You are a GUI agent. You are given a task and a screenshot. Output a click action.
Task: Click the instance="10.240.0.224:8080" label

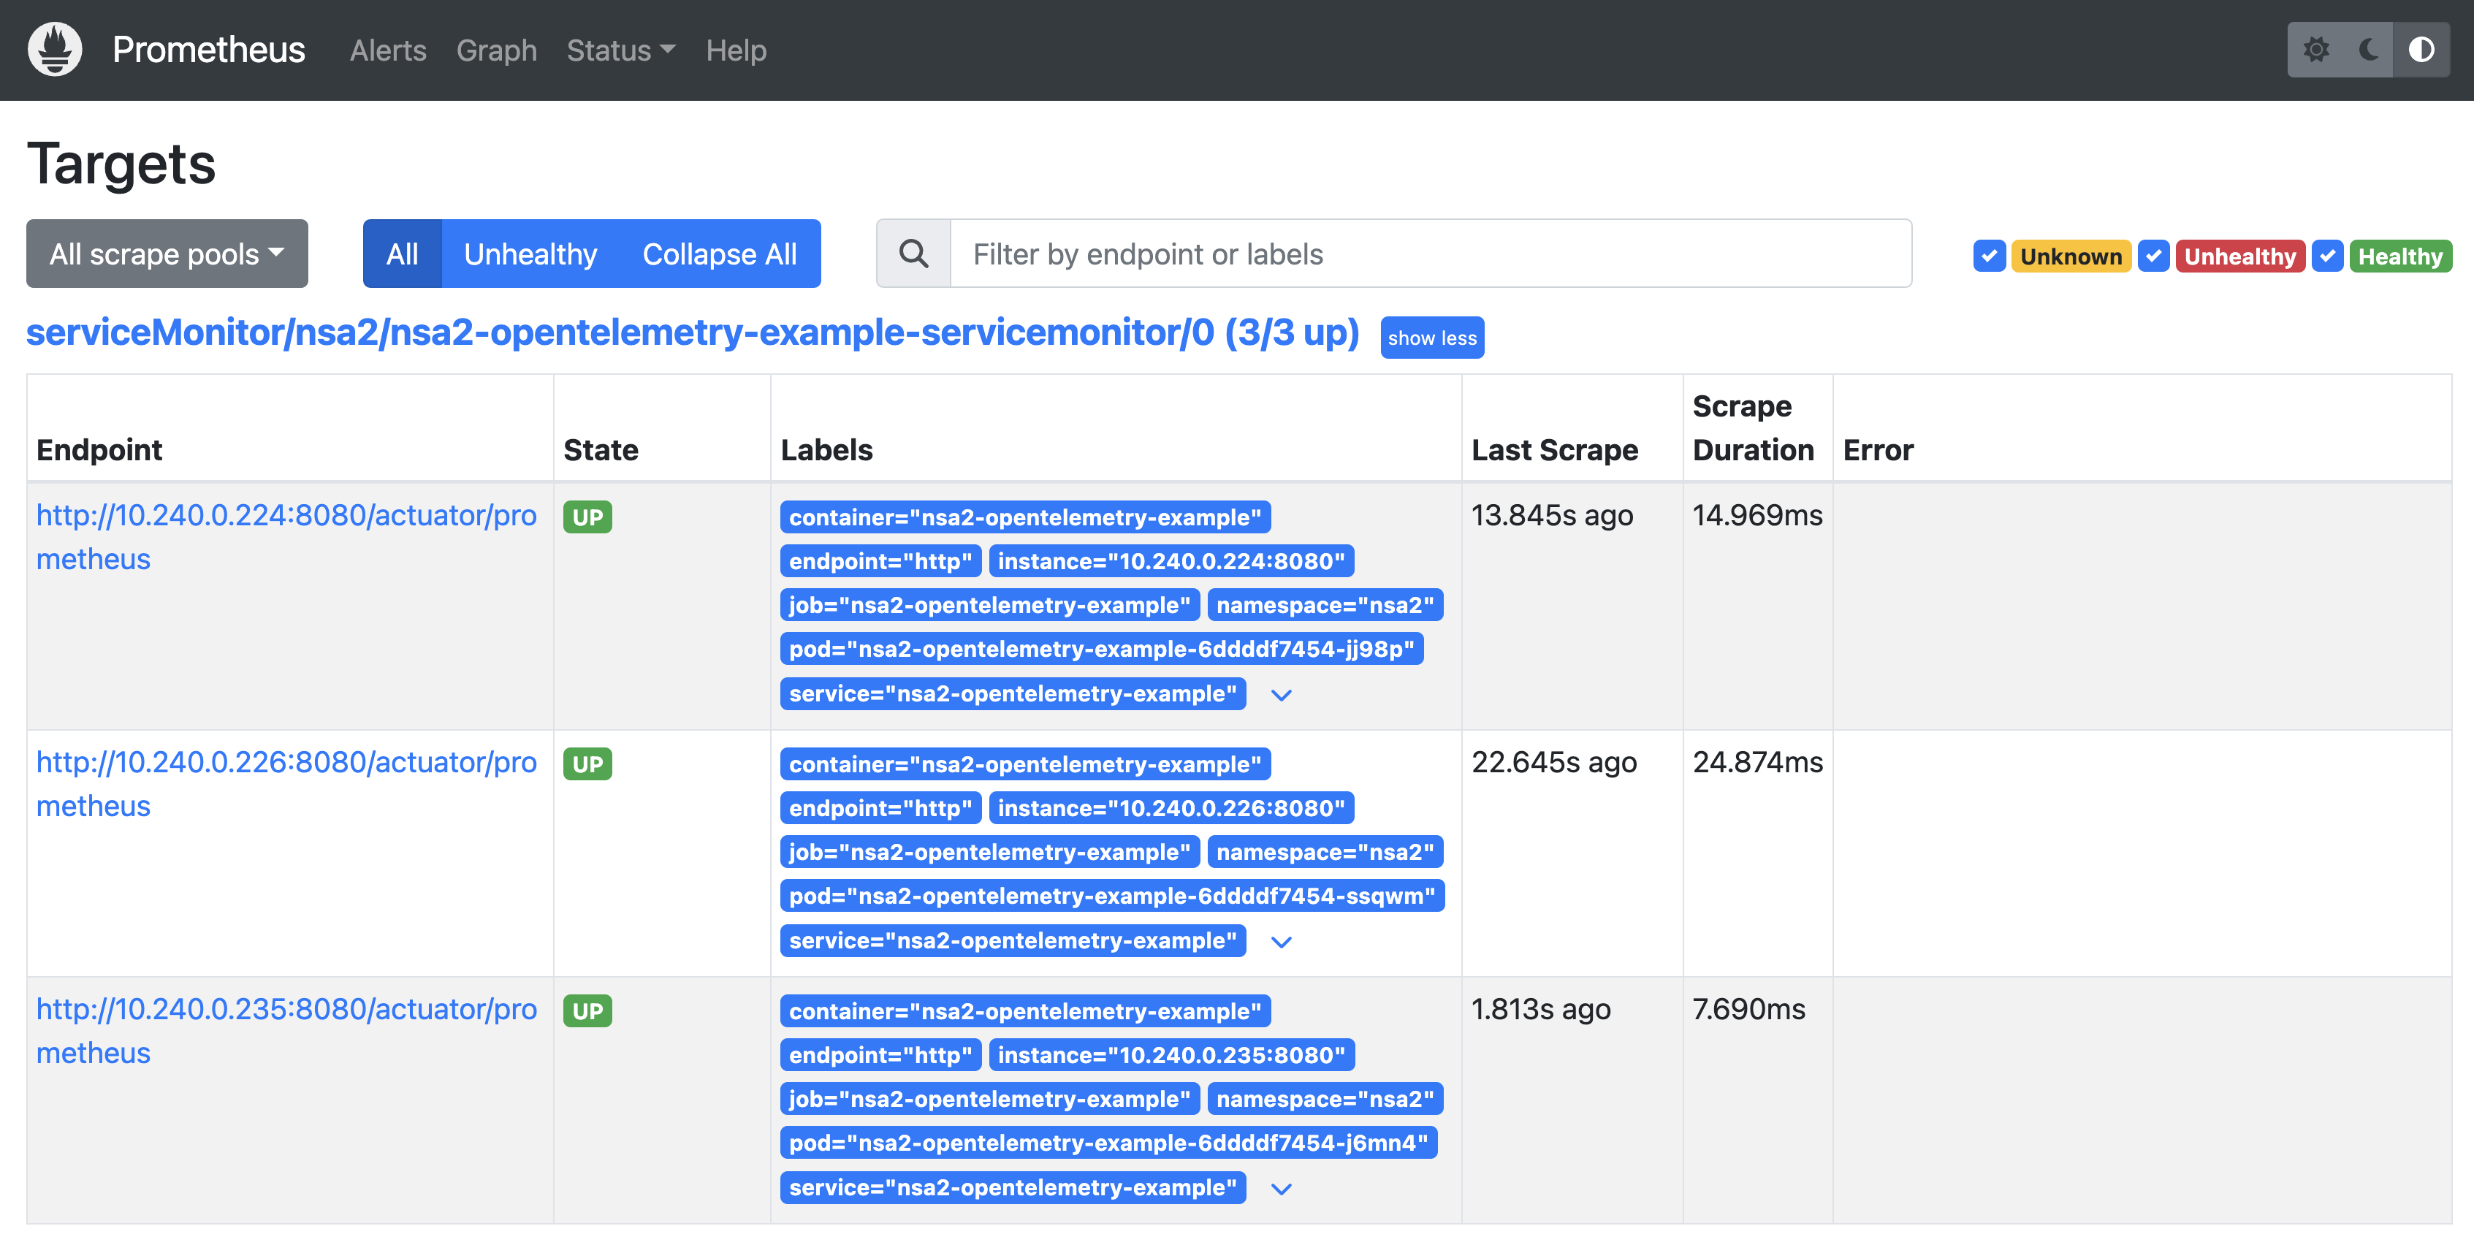[1171, 561]
